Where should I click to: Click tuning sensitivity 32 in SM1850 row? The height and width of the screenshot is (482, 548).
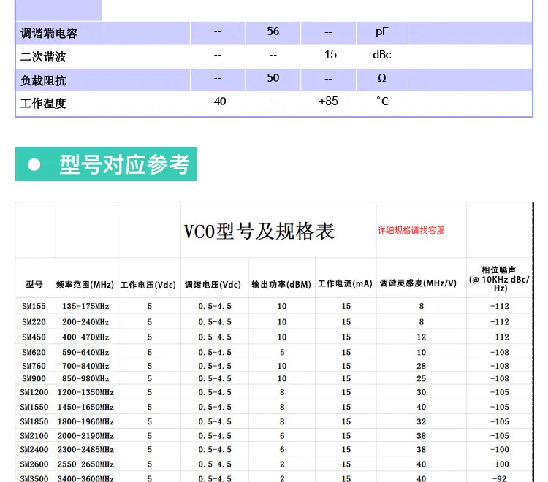[421, 422]
